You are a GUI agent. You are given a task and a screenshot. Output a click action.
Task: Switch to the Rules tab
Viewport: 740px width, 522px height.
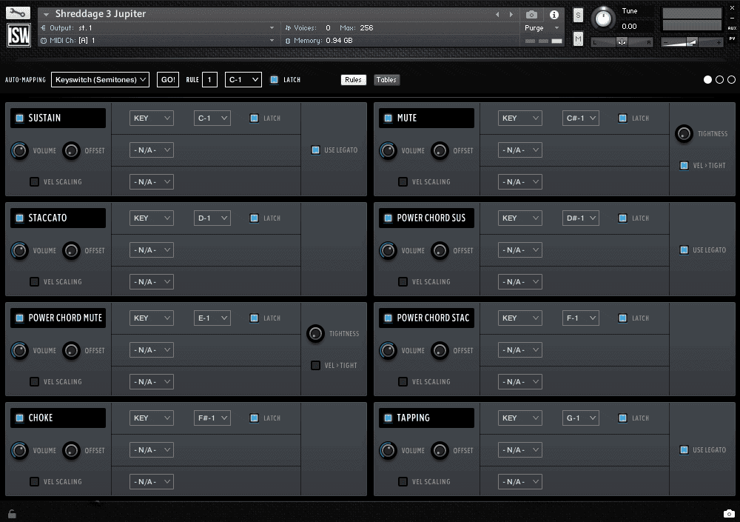click(354, 80)
